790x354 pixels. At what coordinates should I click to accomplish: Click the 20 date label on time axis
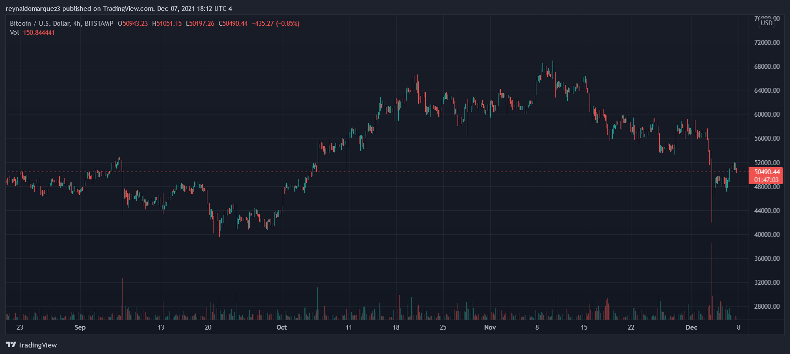(x=208, y=327)
